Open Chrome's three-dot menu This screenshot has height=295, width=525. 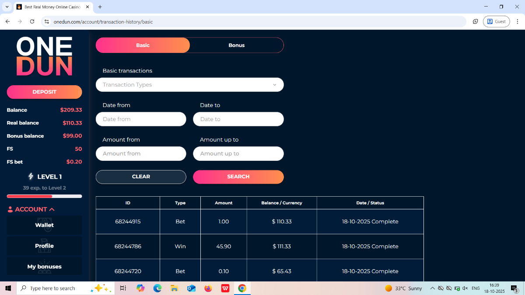[518, 21]
